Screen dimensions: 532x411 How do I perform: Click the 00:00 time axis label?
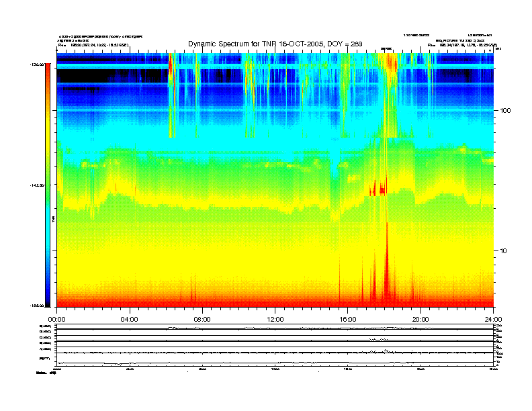pos(56,320)
